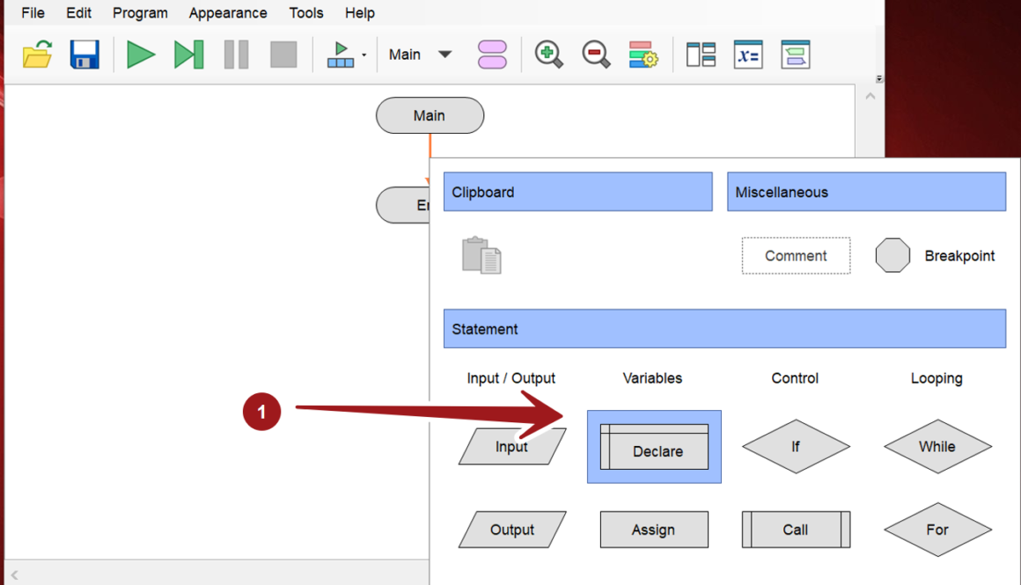The image size is (1021, 585).
Task: Expand the Main function dropdown
Action: point(445,55)
